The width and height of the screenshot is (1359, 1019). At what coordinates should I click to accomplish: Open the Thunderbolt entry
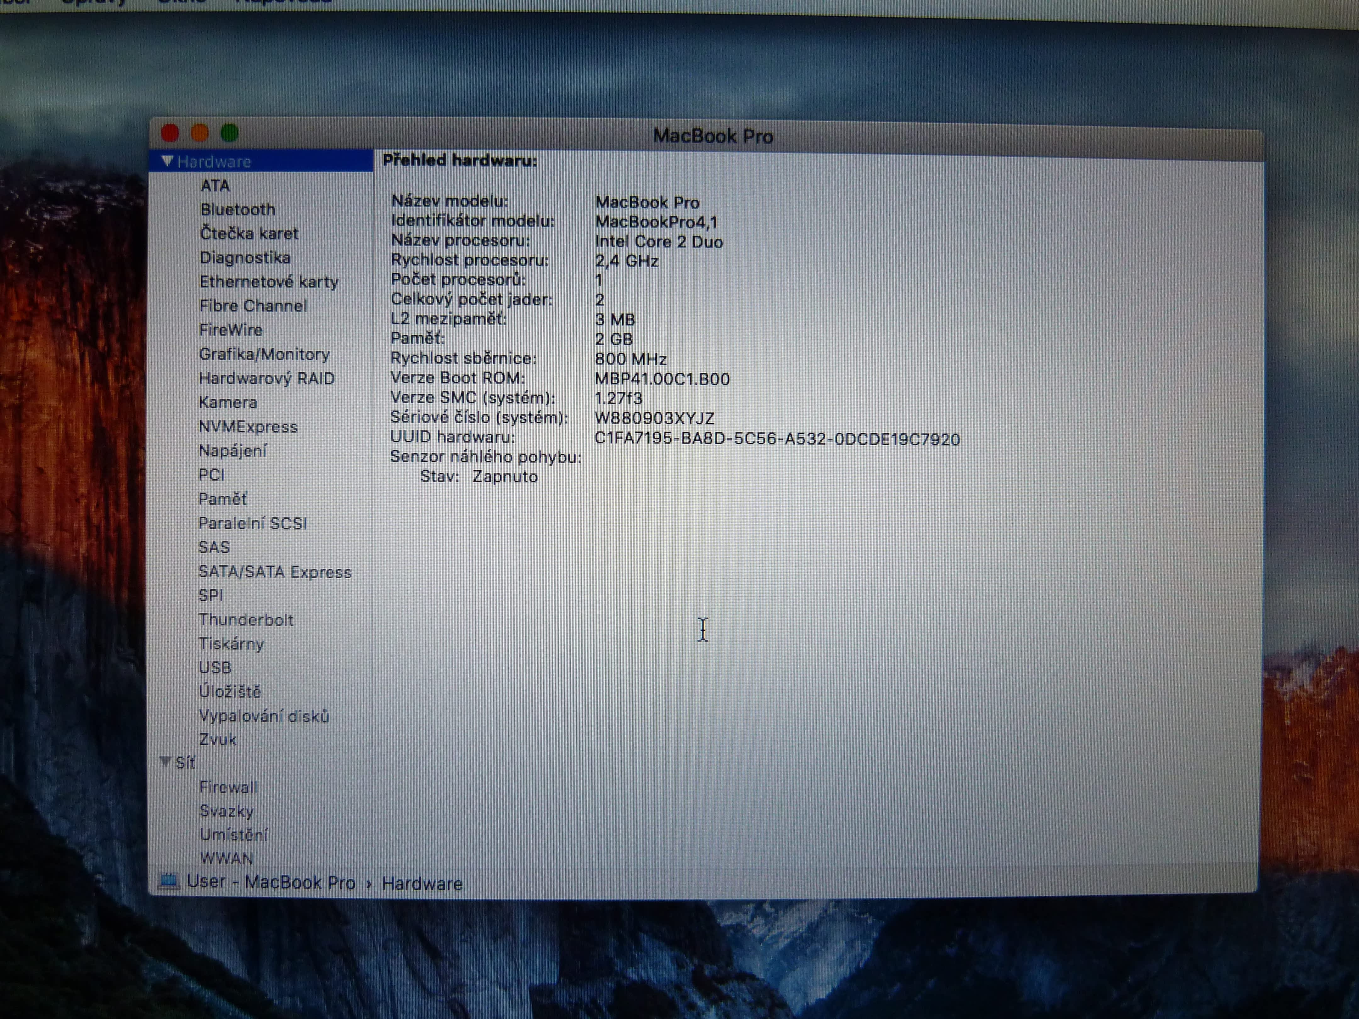pyautogui.click(x=246, y=620)
